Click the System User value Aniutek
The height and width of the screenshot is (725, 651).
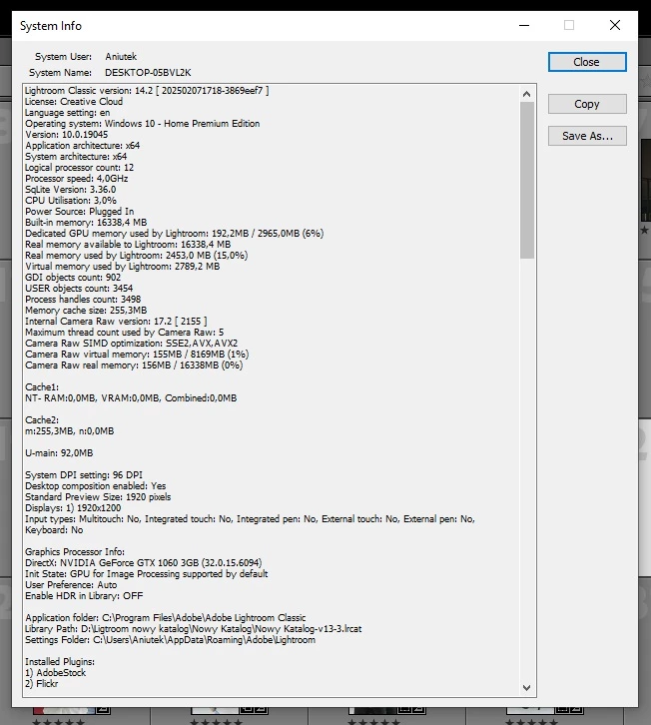(121, 57)
